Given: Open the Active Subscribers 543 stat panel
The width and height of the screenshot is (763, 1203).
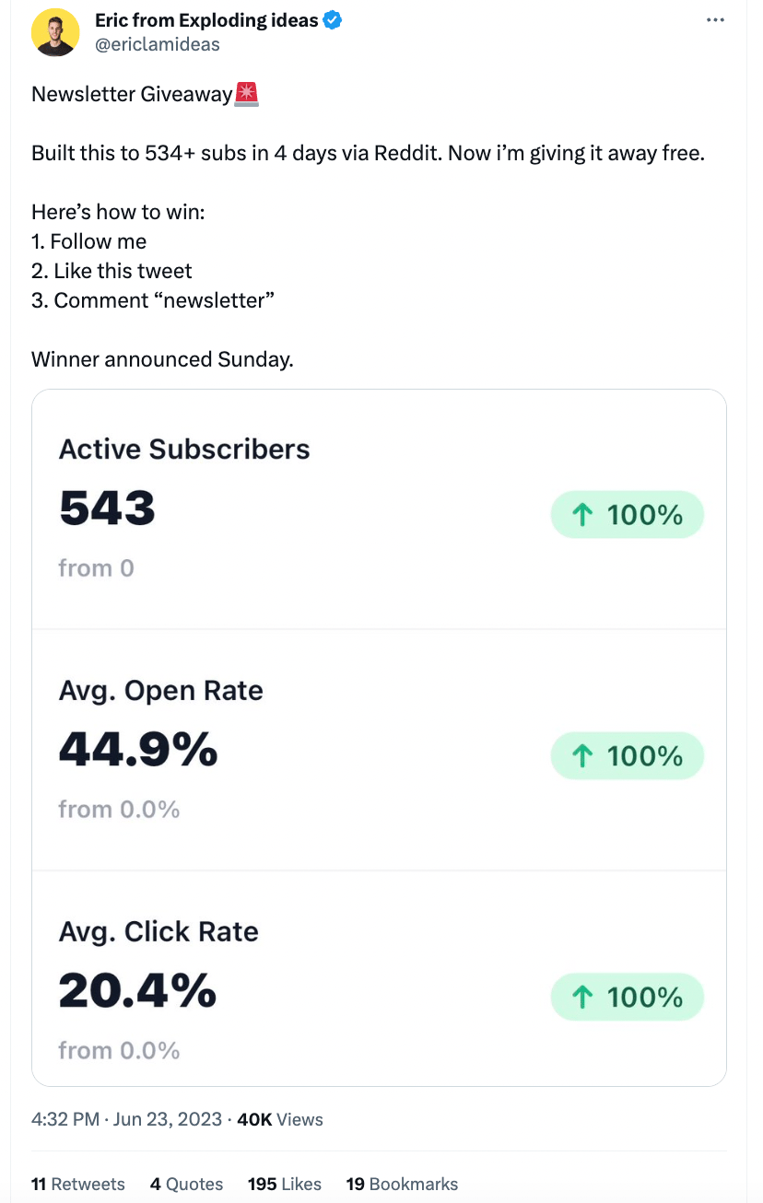Looking at the screenshot, I should coord(276,511).
